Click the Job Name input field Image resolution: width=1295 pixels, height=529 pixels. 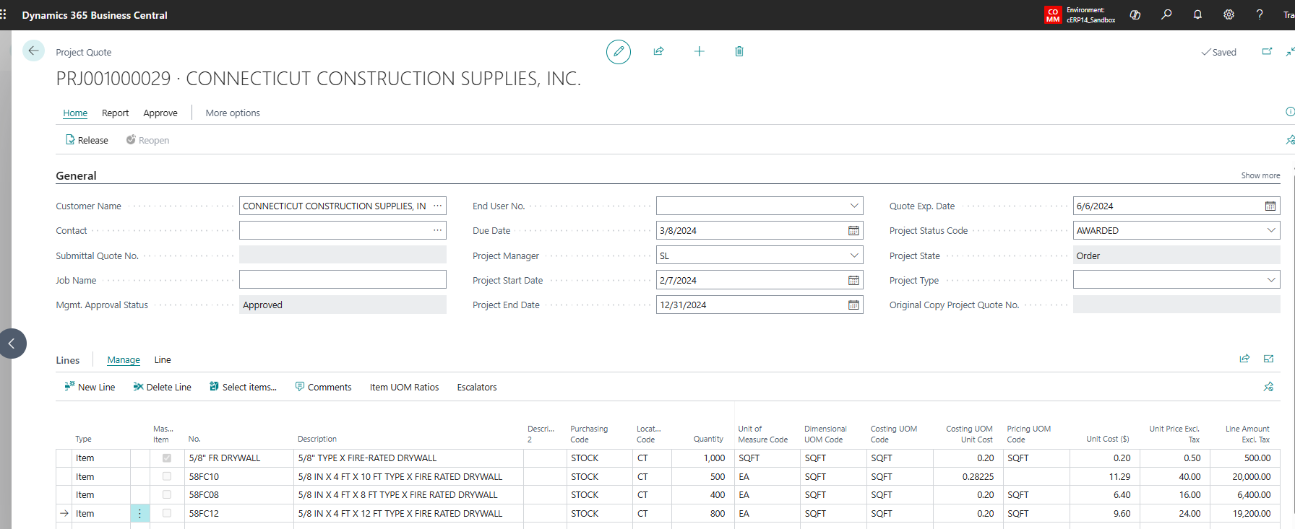pos(343,280)
